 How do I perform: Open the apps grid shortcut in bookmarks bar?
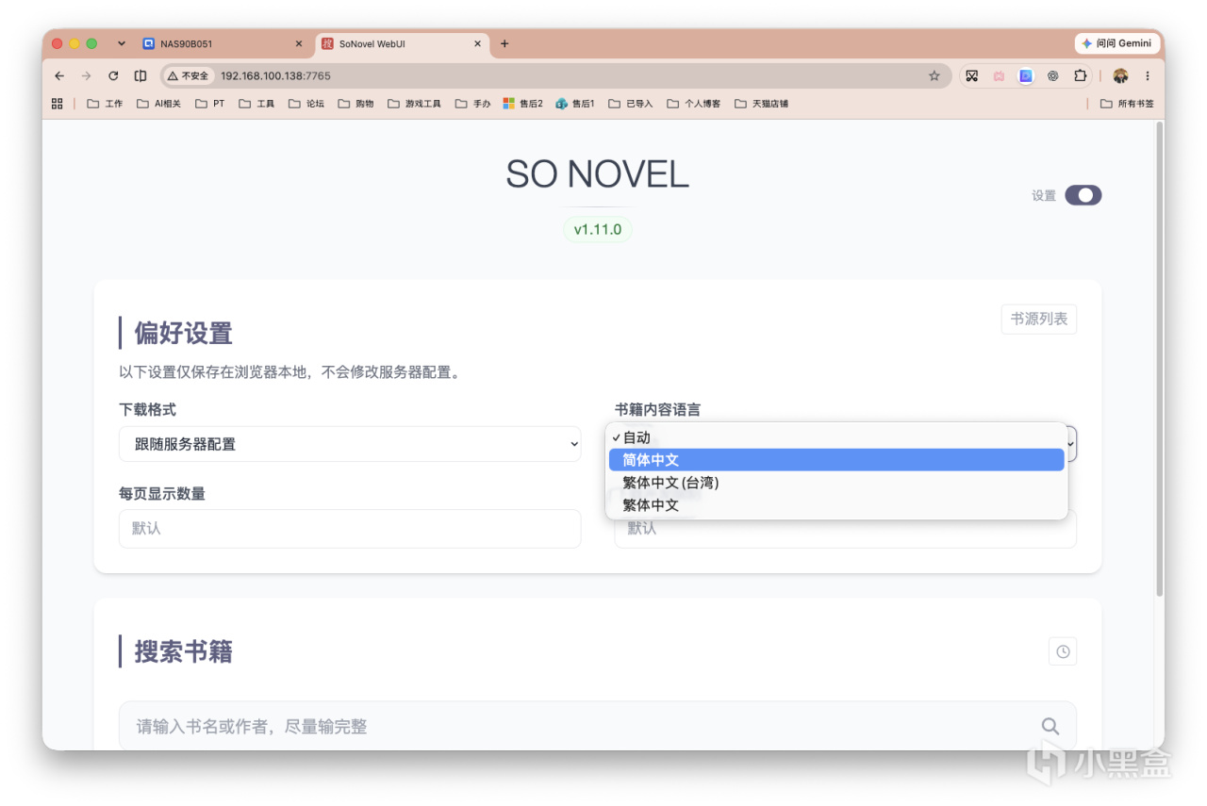[58, 104]
